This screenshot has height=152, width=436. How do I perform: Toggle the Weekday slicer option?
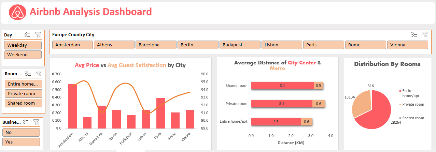(23, 45)
